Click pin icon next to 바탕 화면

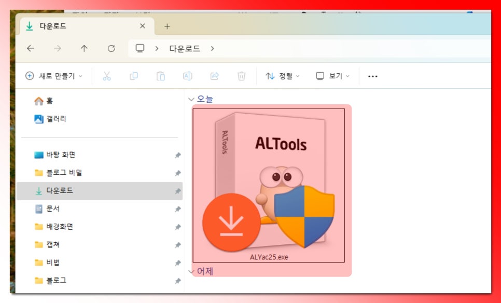click(178, 155)
